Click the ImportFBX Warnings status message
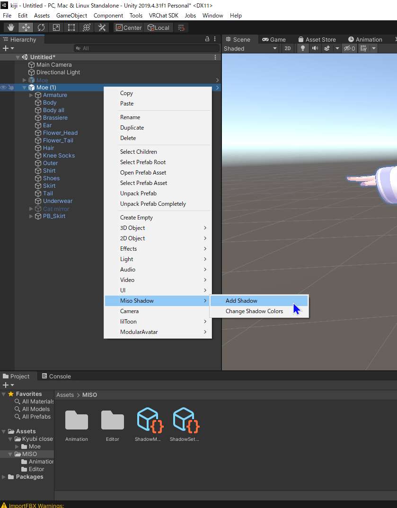This screenshot has height=508, width=397. [33, 506]
